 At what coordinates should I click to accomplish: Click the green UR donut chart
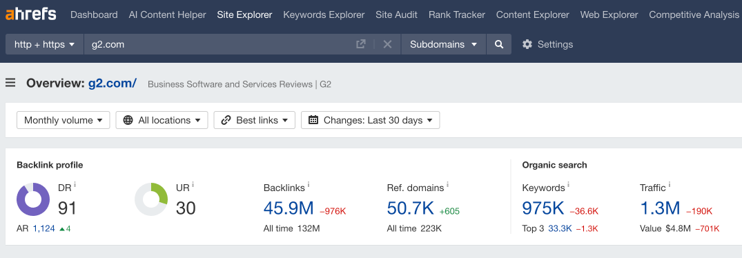pos(151,199)
